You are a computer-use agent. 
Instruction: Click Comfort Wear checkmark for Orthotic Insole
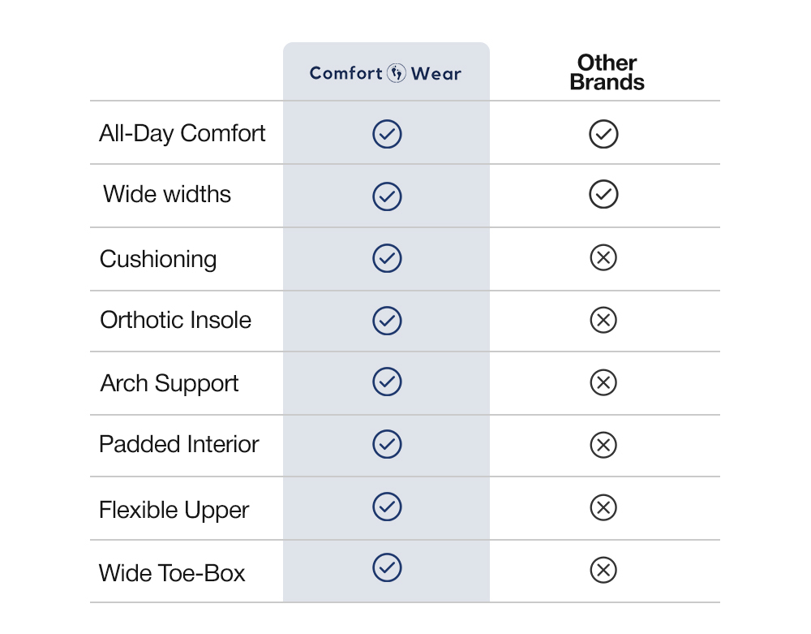tap(387, 321)
